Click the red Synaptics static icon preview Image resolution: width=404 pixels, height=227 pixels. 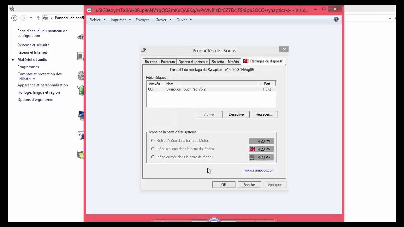pos(252,149)
